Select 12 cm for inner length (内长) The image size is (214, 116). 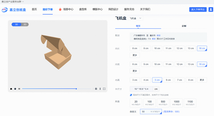tap(179, 48)
